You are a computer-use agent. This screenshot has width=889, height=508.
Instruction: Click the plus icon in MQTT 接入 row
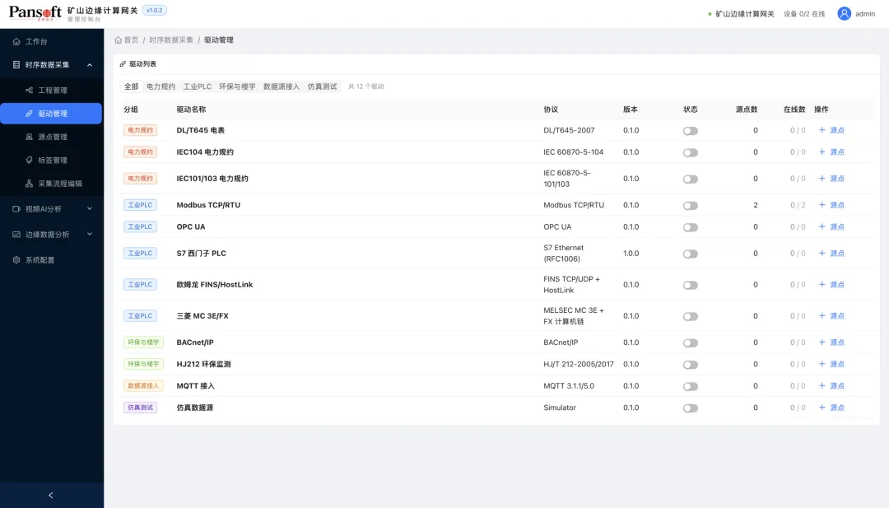pos(822,385)
